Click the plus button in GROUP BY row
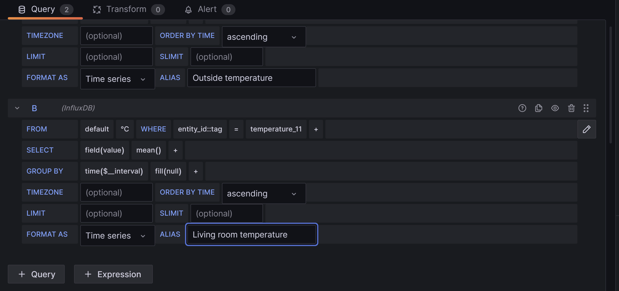The image size is (619, 291). [x=196, y=171]
